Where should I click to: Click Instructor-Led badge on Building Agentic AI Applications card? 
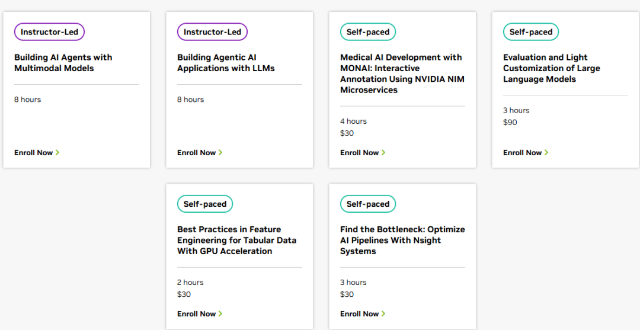212,32
